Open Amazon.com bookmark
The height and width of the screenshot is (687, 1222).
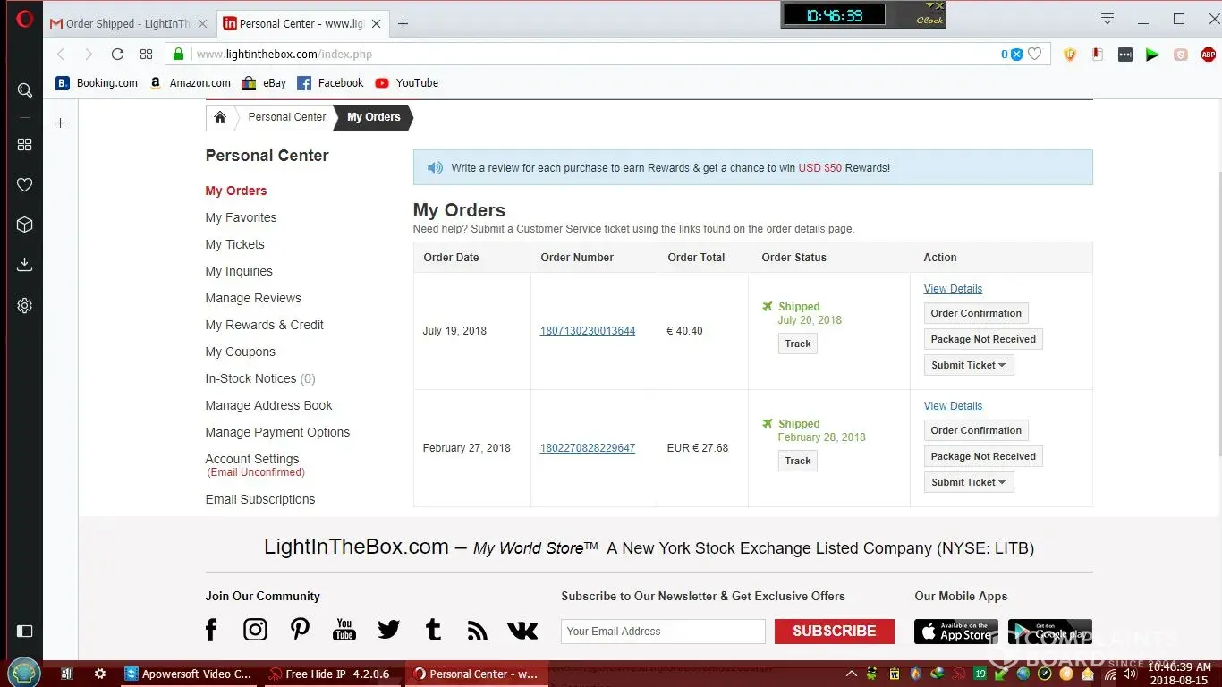pos(190,83)
